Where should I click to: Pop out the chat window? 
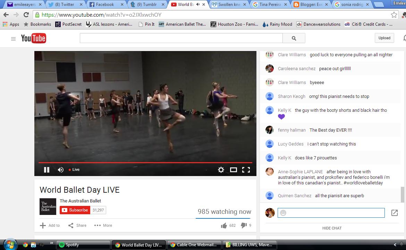pyautogui.click(x=395, y=212)
